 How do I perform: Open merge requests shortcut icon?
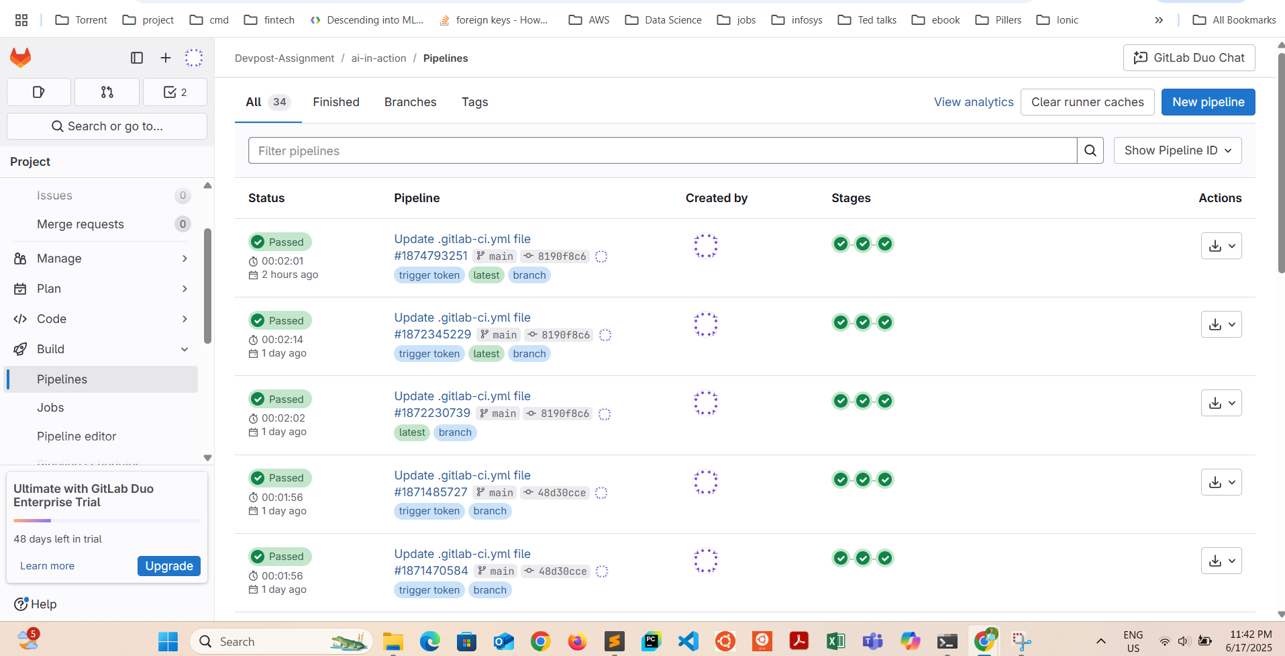click(107, 92)
